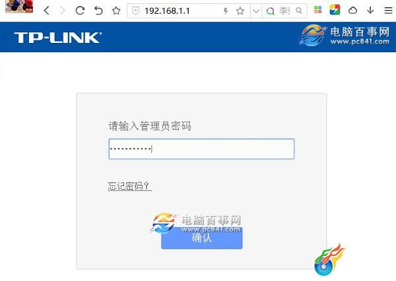Expand the address bar dropdown chevron
The image size is (396, 281).
pyautogui.click(x=256, y=11)
